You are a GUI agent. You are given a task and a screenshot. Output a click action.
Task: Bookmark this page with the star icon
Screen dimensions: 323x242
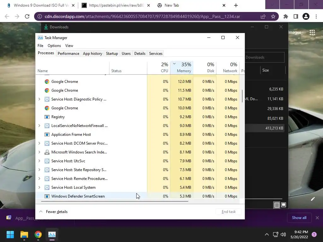pos(273,16)
